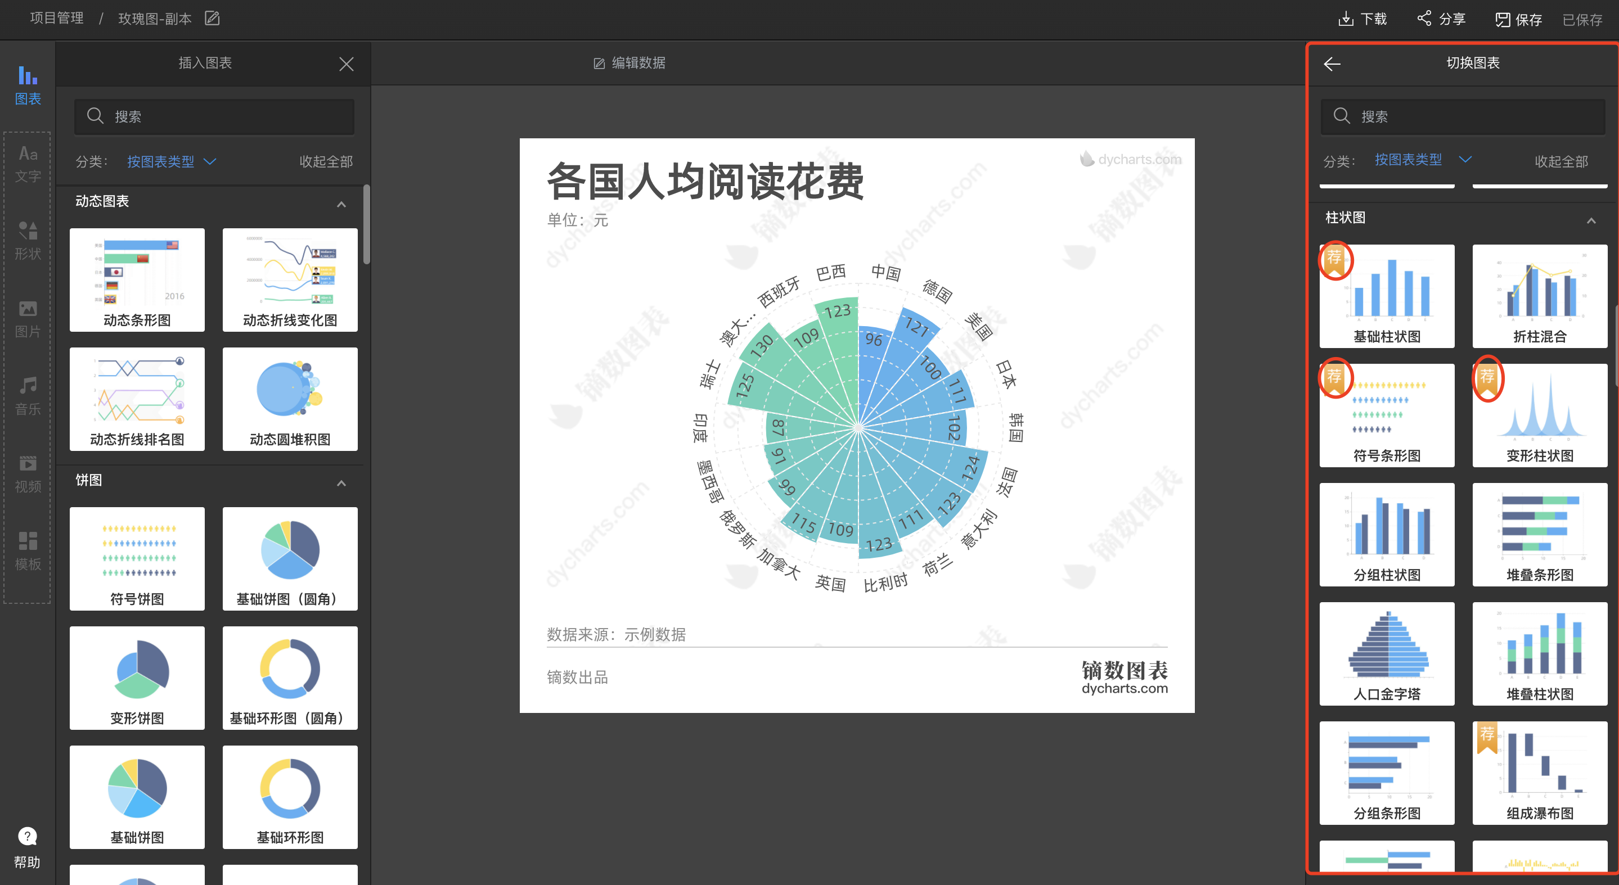Insert the 基础饼图（圆角） chart
Viewport: 1619px width, 885px height.
[x=290, y=558]
